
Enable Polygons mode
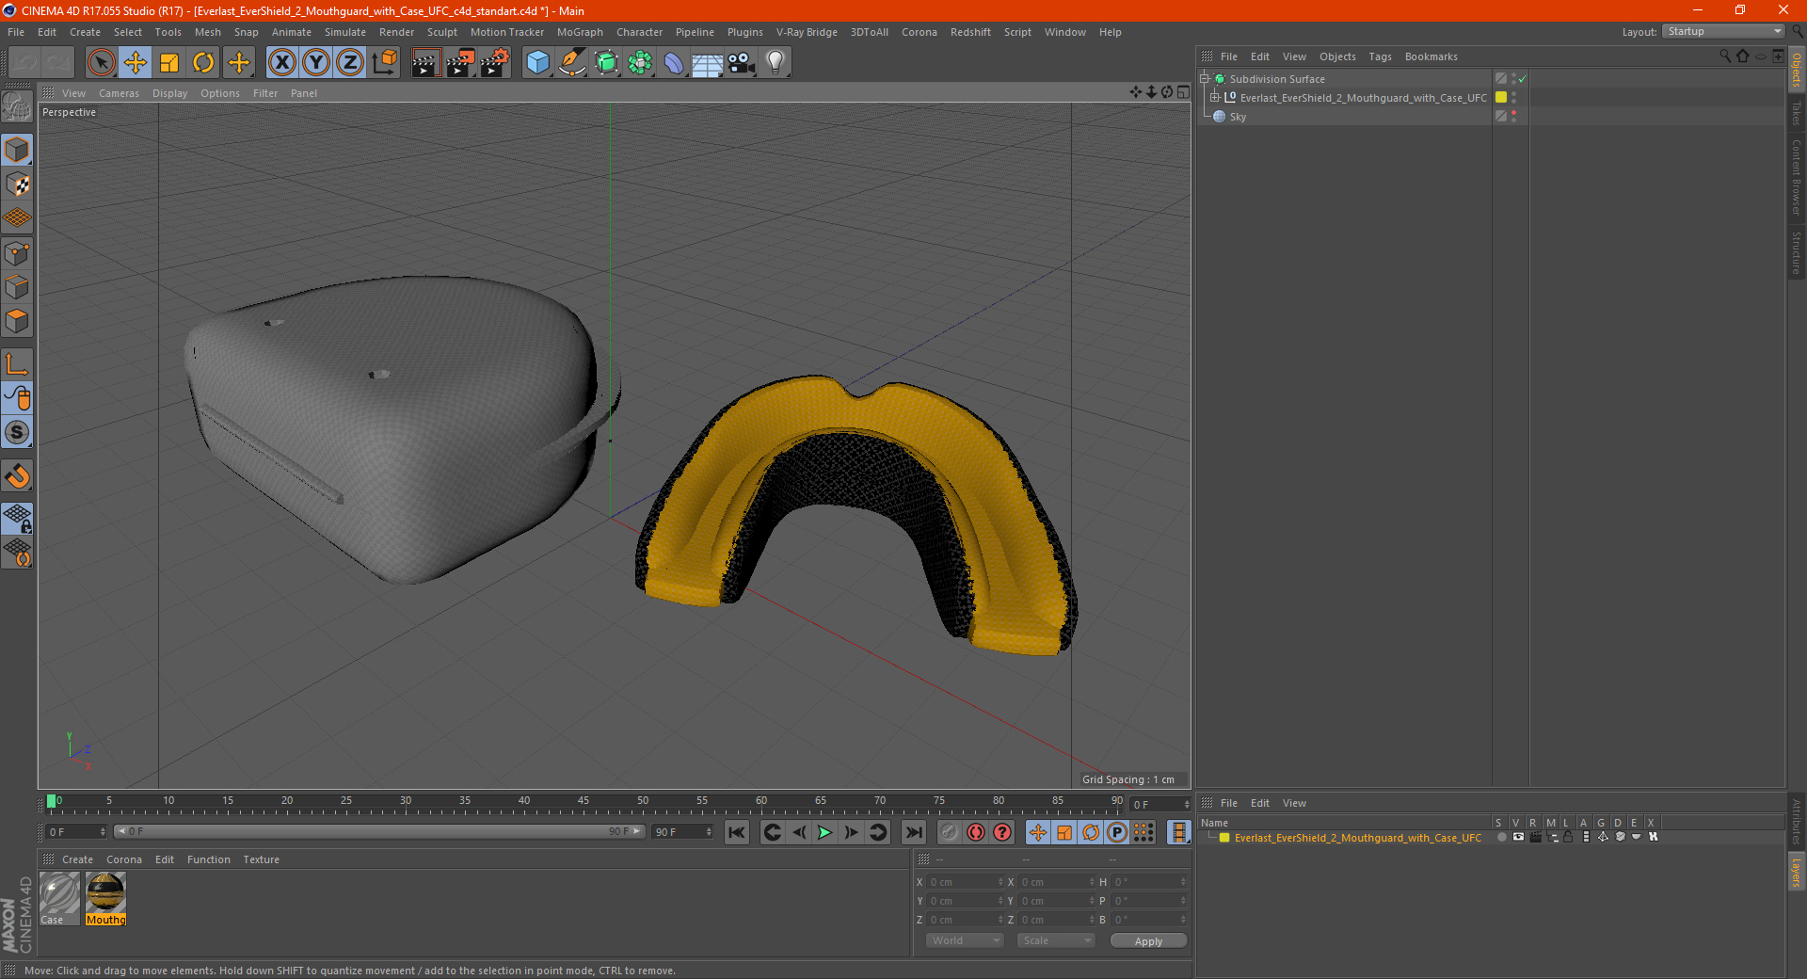(x=17, y=321)
